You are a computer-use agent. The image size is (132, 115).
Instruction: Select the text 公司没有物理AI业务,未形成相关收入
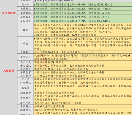[x=57, y=52]
